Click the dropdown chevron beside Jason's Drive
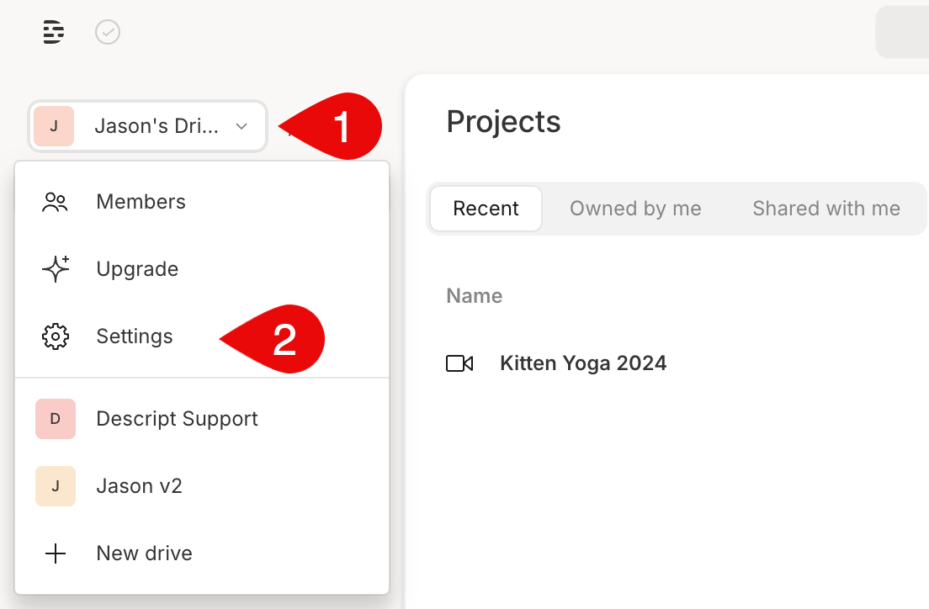Viewport: 929px width, 609px height. point(242,126)
